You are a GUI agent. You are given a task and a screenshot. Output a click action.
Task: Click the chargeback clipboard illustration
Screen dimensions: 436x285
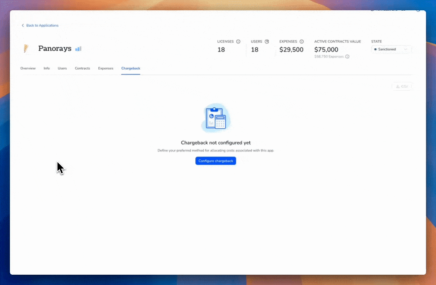coord(216,118)
